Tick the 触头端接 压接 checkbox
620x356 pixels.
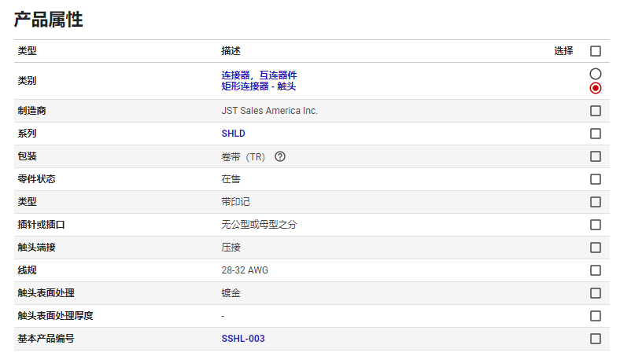596,248
